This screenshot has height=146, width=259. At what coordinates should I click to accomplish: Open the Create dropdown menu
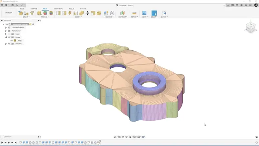point(26,17)
